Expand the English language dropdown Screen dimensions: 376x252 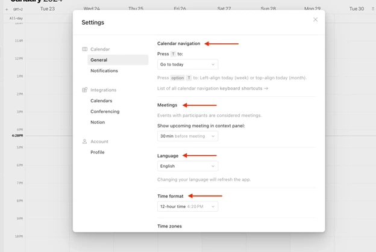(x=187, y=167)
